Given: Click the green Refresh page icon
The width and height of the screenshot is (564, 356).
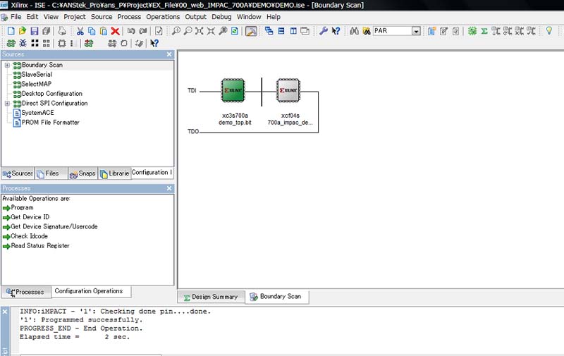Looking at the screenshot, I should (235, 31).
